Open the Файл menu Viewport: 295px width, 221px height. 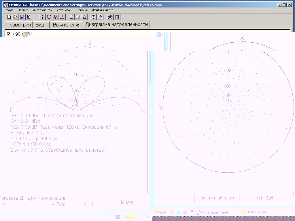click(x=10, y=10)
